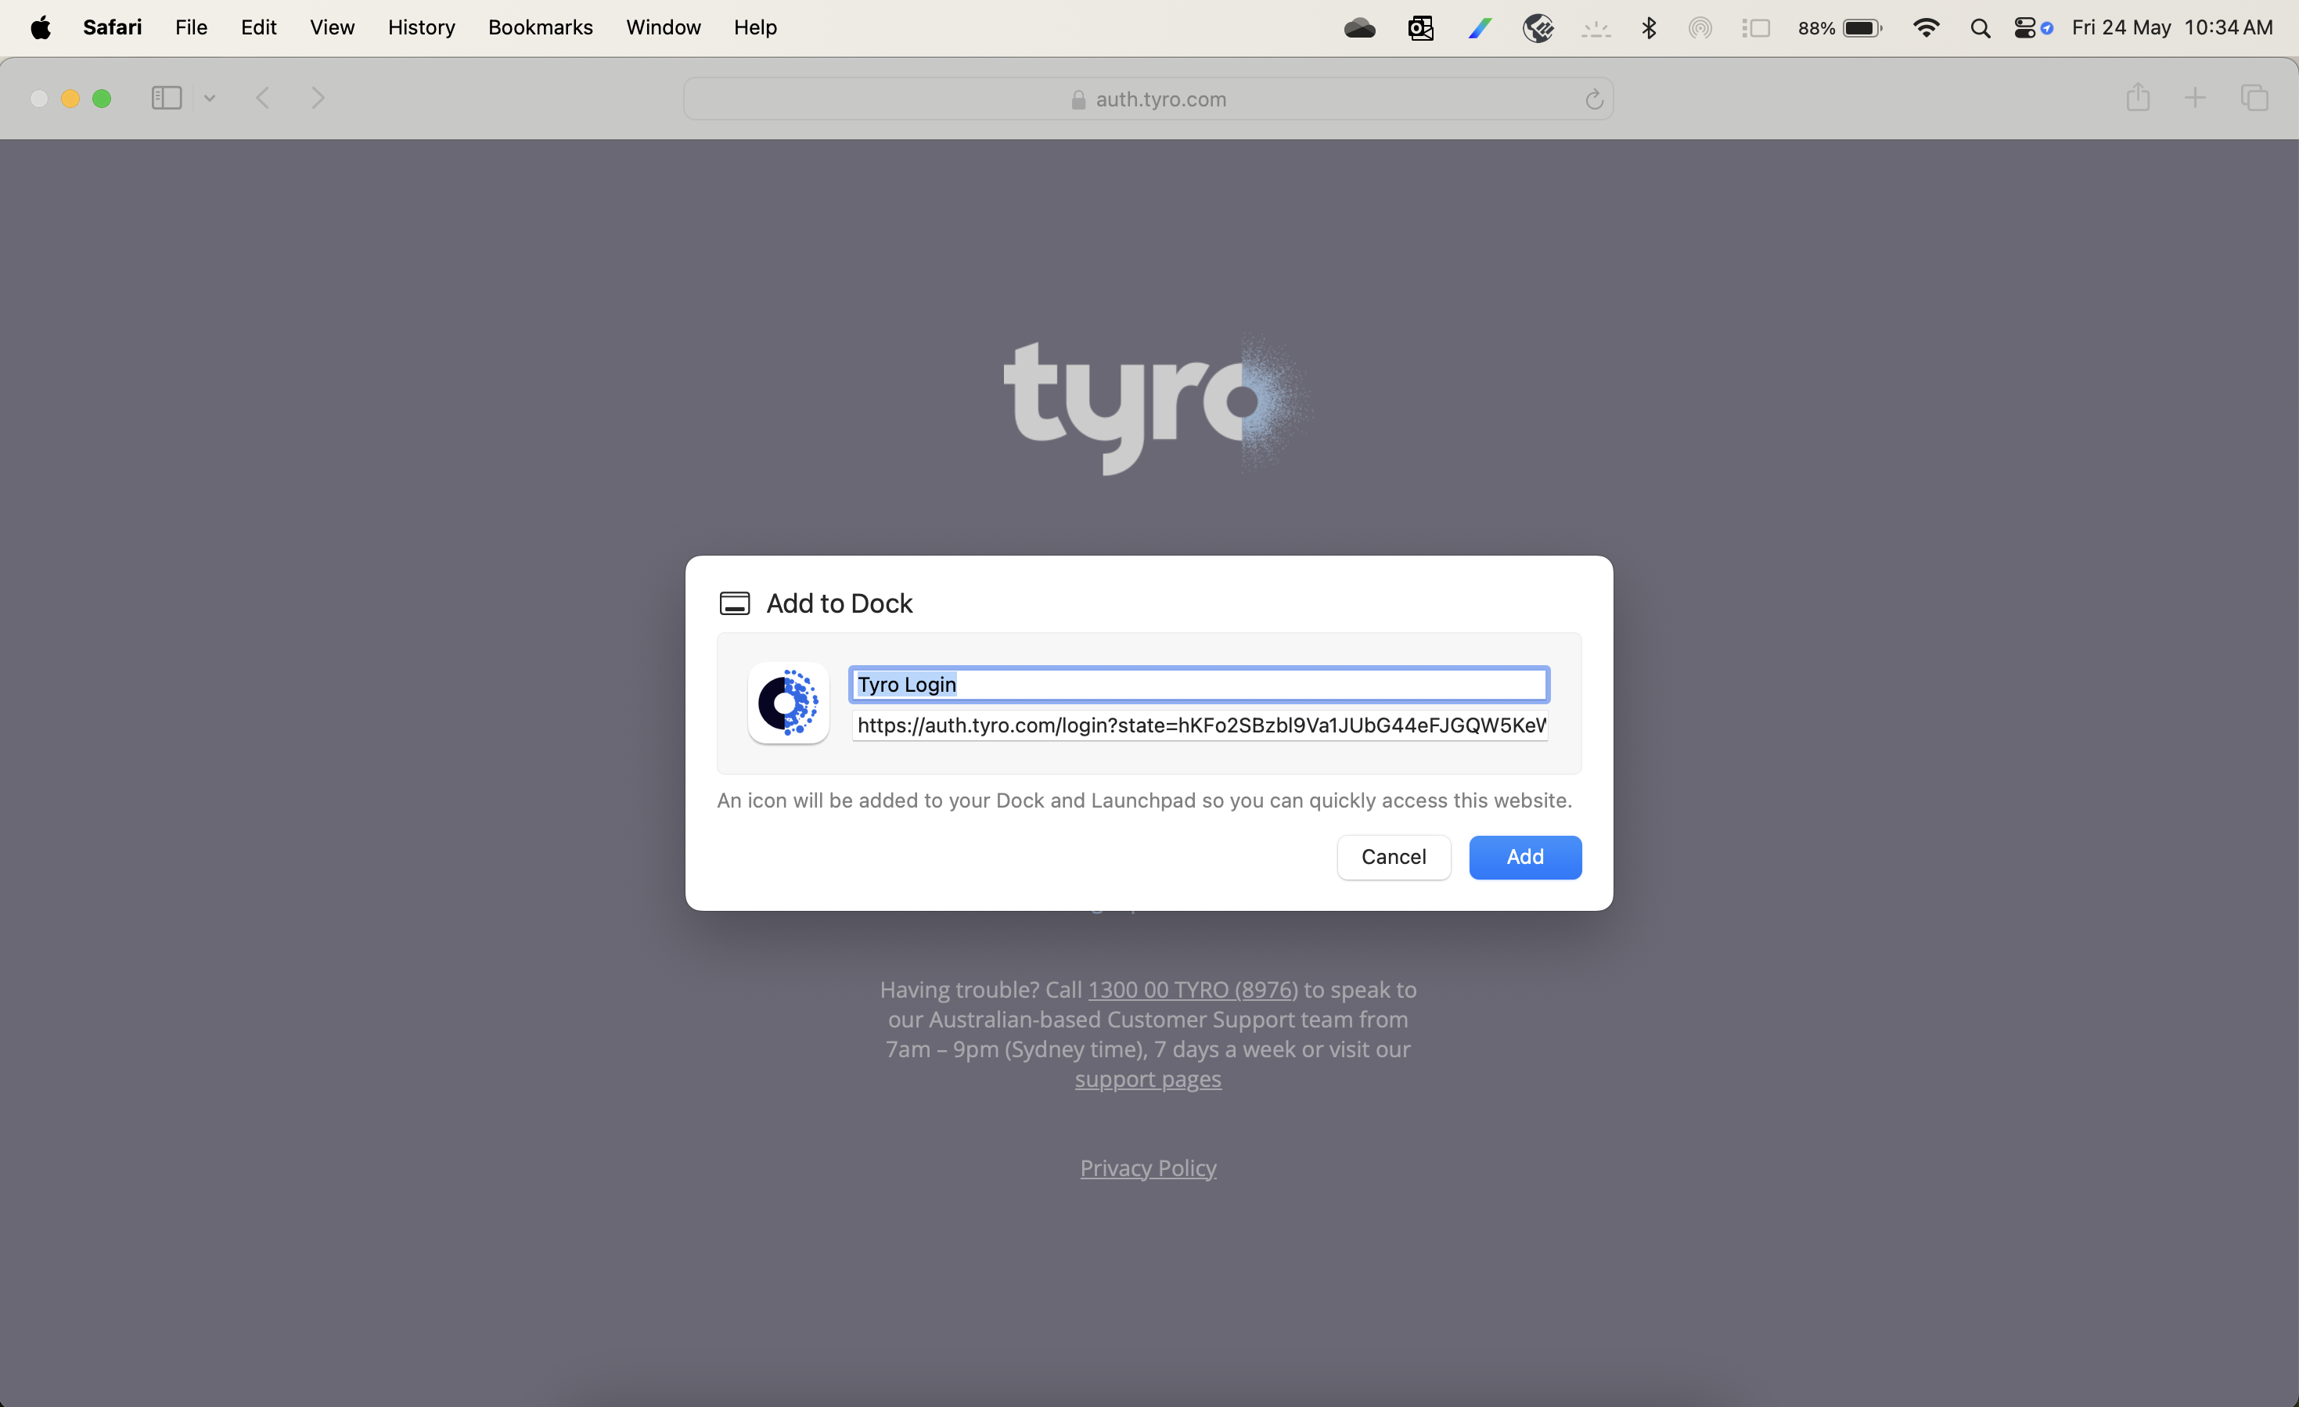Screen dimensions: 2299x1407
Task: Click the battery indicator showing 88%
Action: 1840,28
